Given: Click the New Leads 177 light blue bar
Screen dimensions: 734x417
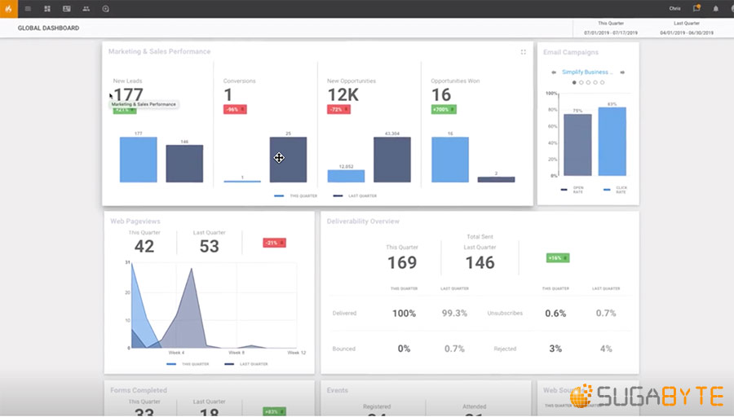Looking at the screenshot, I should (x=139, y=160).
